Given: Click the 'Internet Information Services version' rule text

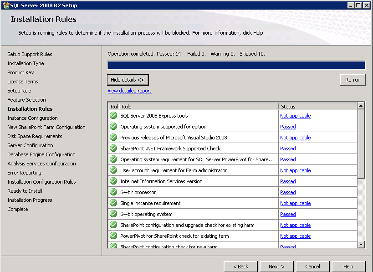Looking at the screenshot, I should (x=161, y=181).
